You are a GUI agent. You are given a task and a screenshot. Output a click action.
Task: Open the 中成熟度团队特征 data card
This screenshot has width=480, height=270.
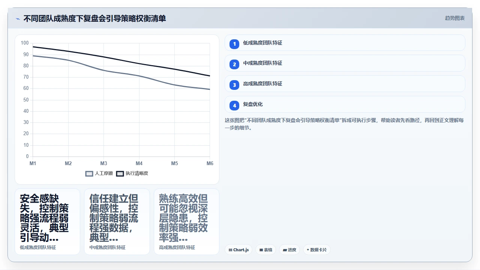pyautogui.click(x=117, y=222)
